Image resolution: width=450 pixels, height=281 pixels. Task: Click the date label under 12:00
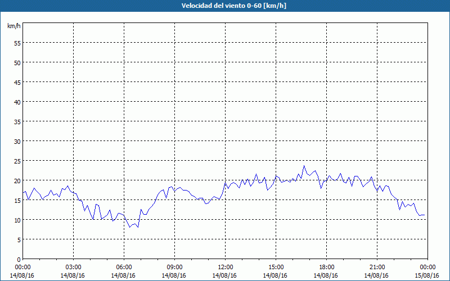[224, 275]
